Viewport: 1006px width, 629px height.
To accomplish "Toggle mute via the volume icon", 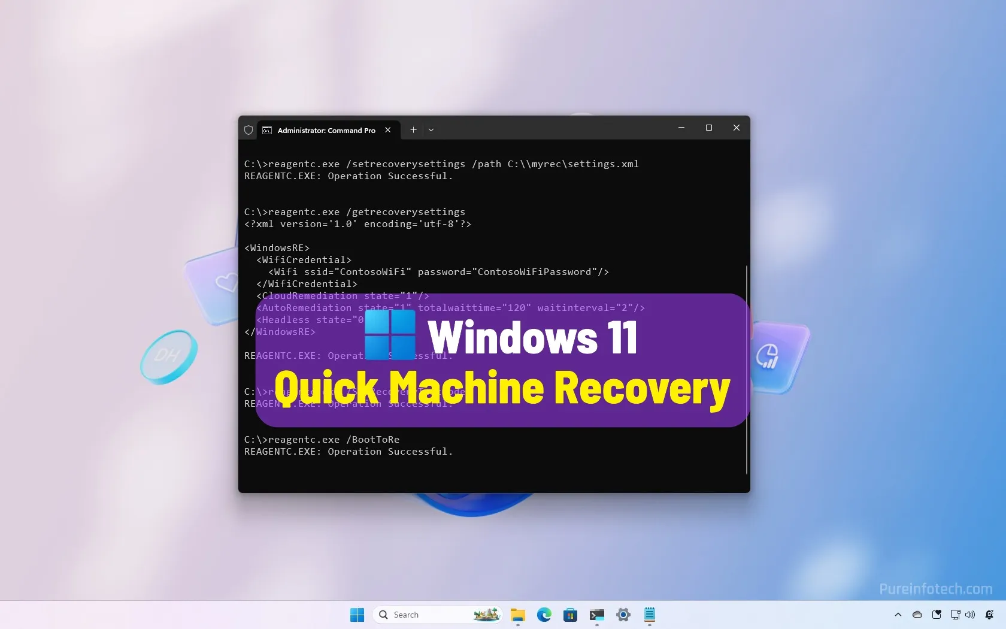I will pos(969,615).
